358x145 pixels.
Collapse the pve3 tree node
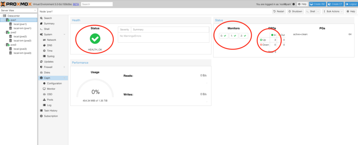click(x=5, y=45)
